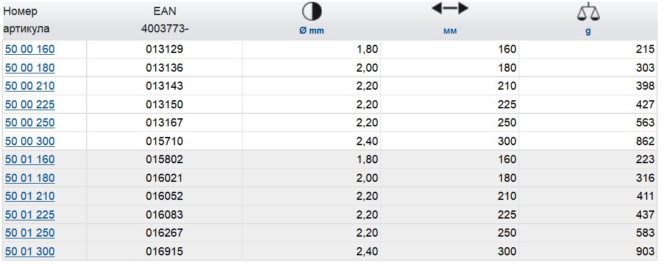Viewport: 662px width, 264px height.
Task: Open article link 50 01 210
Action: pos(30,196)
